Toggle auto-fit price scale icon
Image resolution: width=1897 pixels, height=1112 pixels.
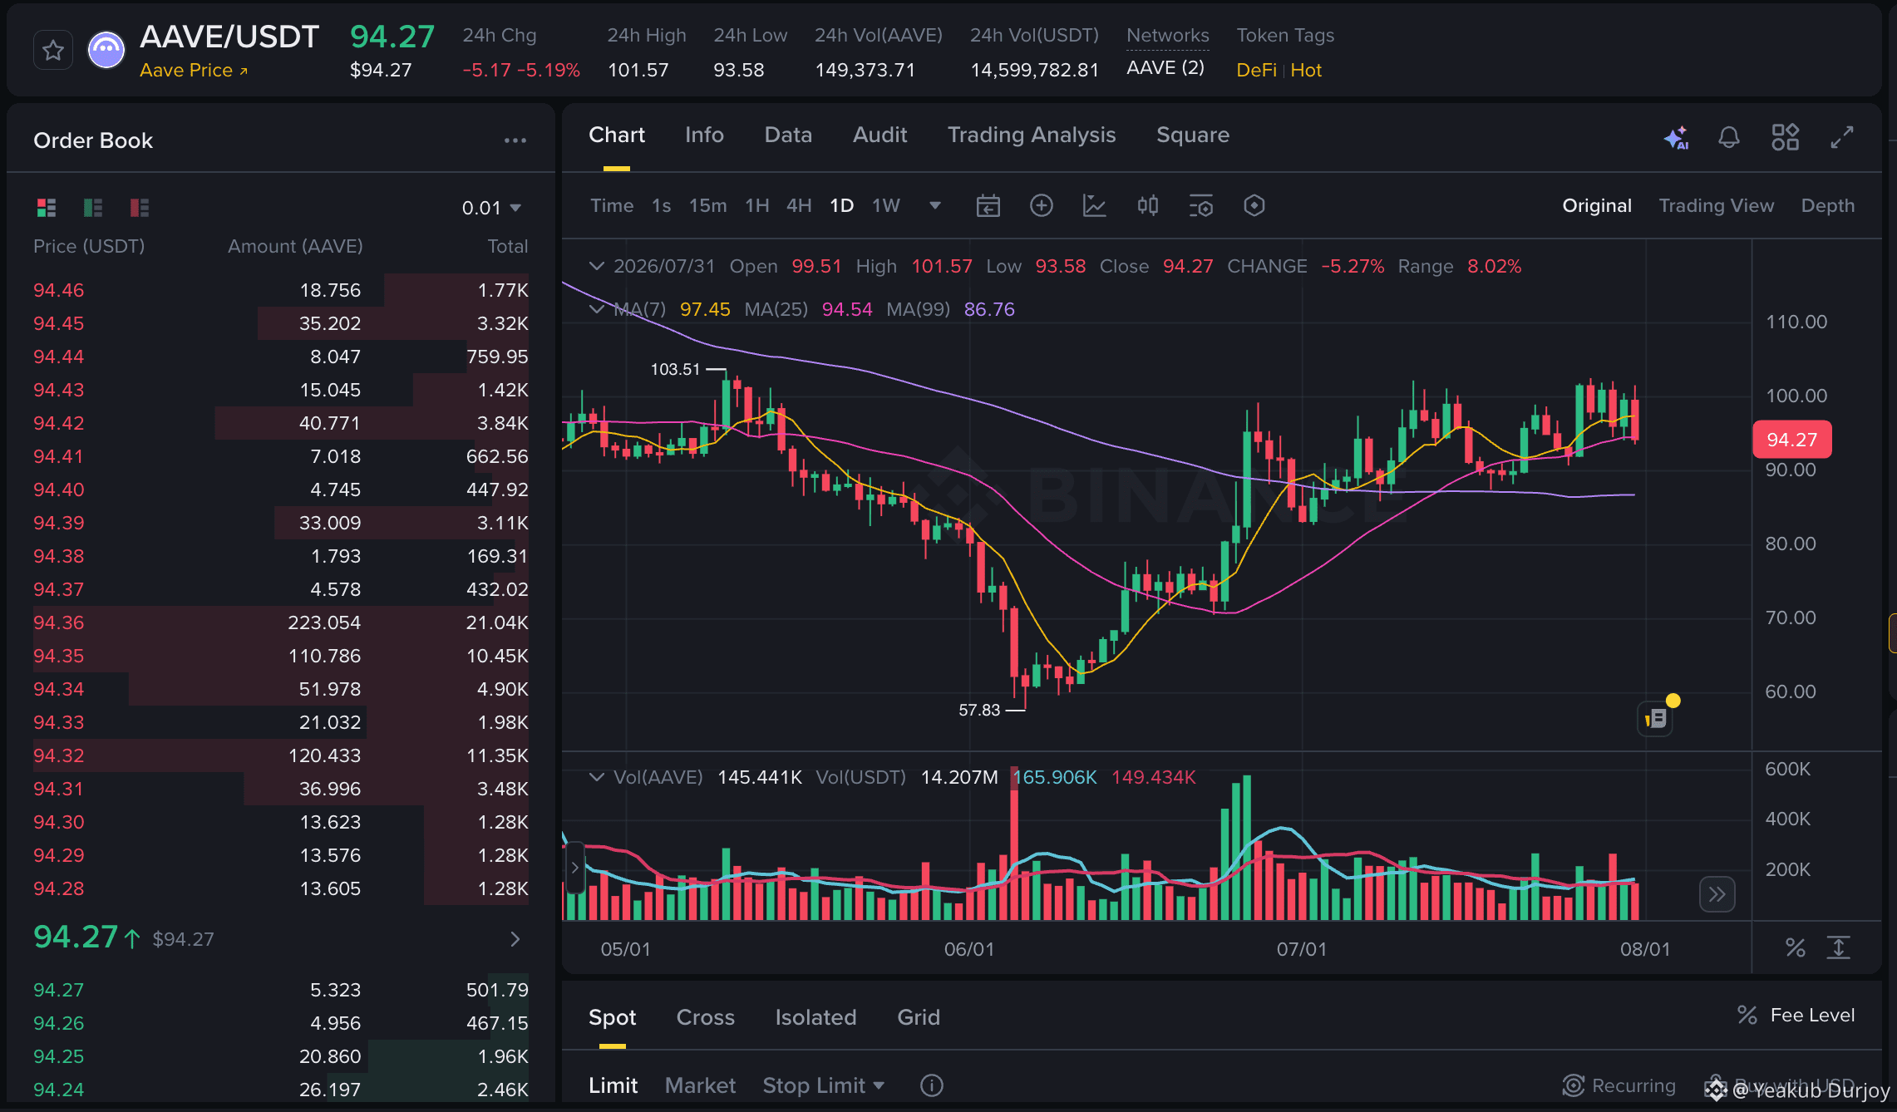pyautogui.click(x=1838, y=947)
